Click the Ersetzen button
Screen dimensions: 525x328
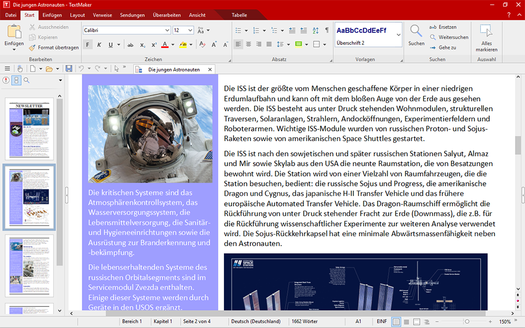pos(443,27)
